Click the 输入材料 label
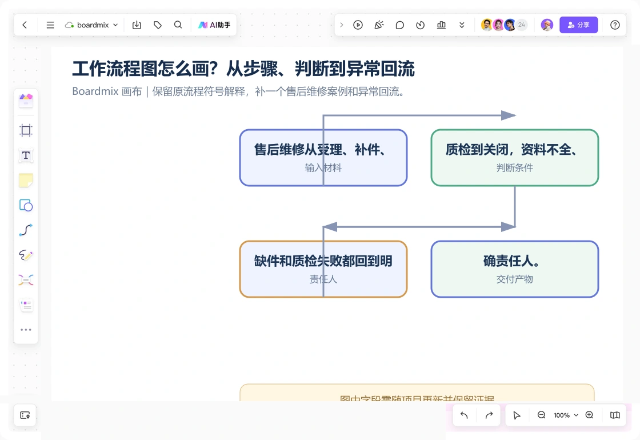Viewport: 640px width, 440px height. [x=323, y=168]
